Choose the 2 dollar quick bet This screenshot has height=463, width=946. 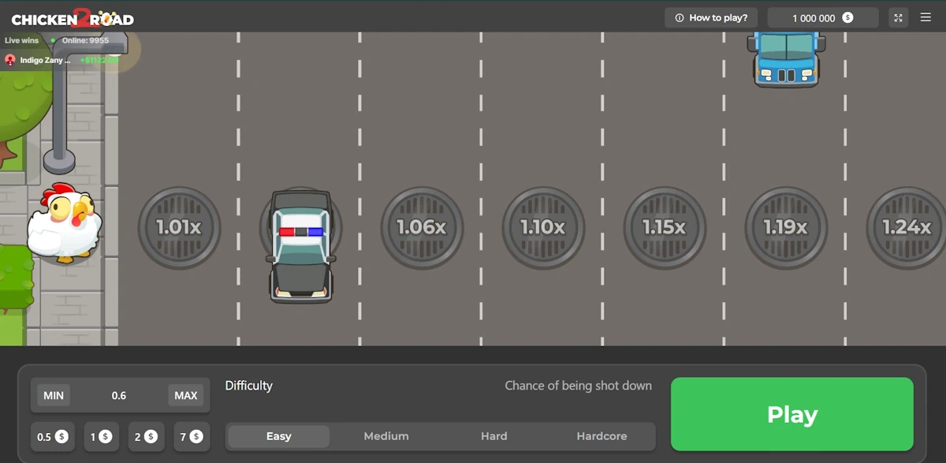point(146,436)
